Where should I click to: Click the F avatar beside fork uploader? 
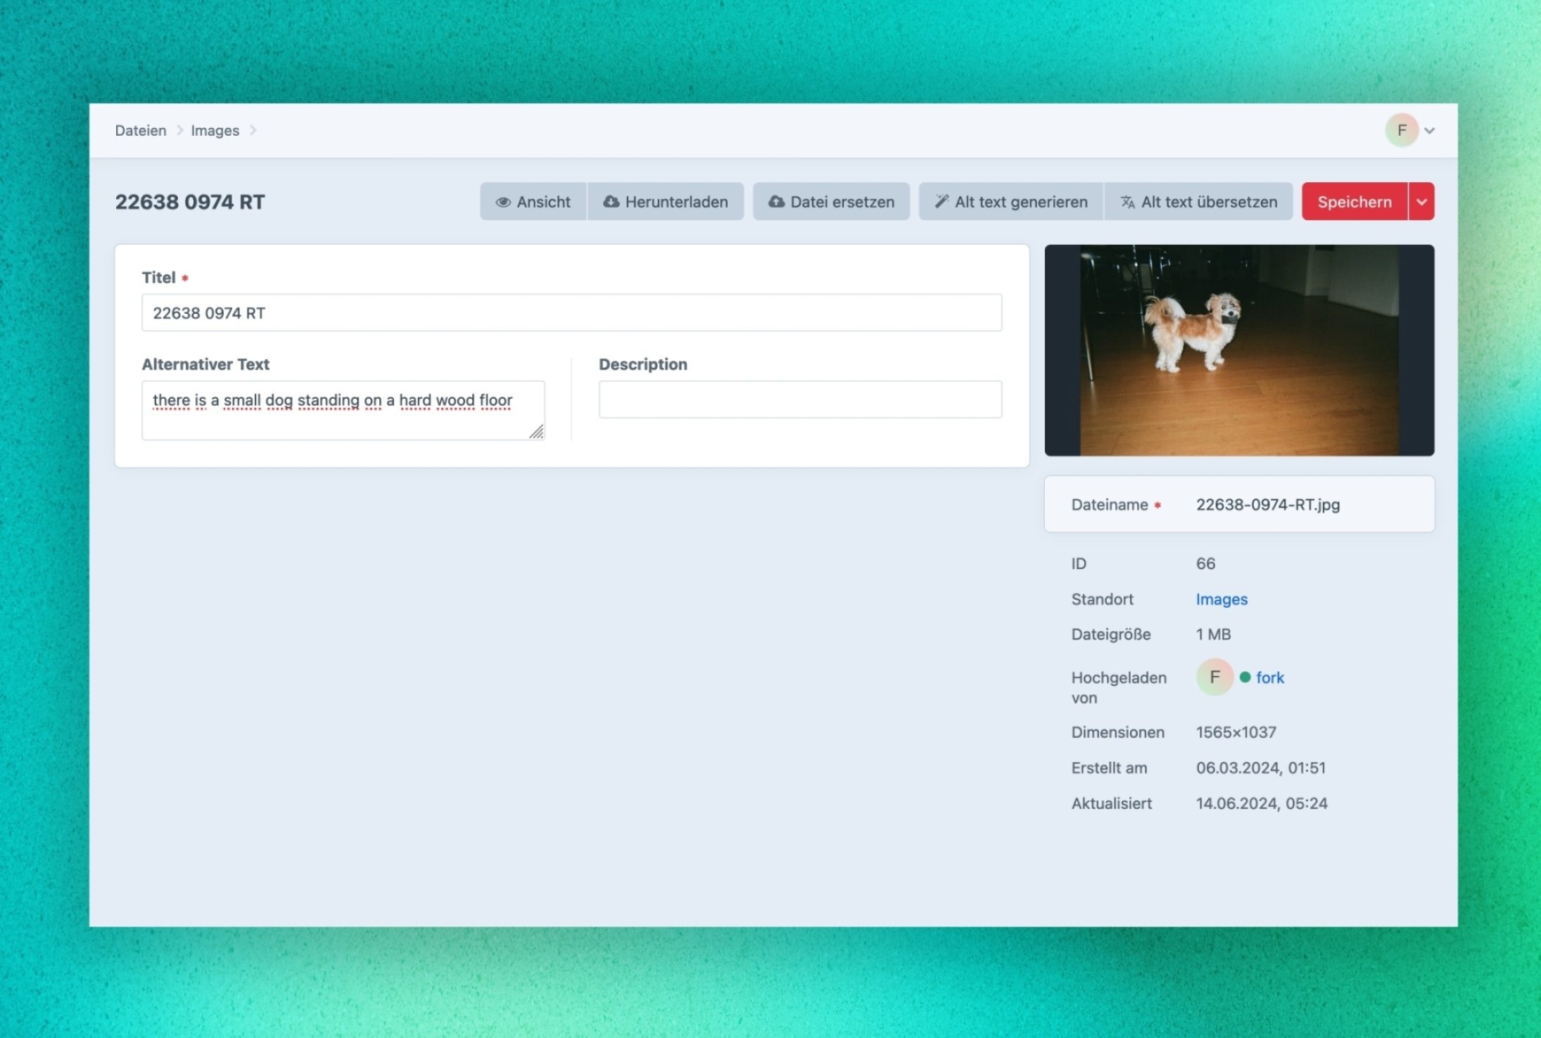point(1215,677)
